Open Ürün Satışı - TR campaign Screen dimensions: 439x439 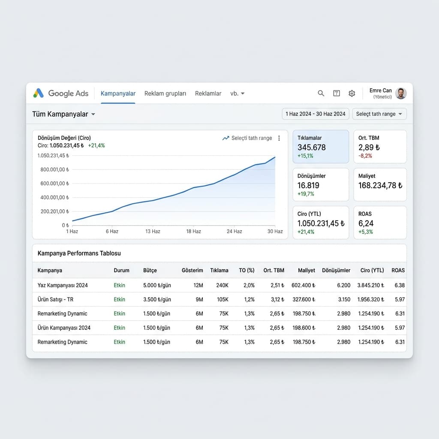pos(55,300)
